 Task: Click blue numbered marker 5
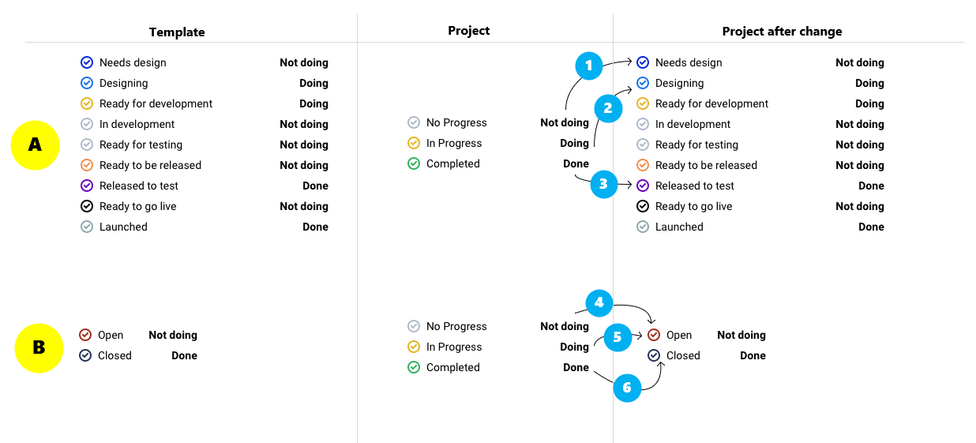coord(618,337)
